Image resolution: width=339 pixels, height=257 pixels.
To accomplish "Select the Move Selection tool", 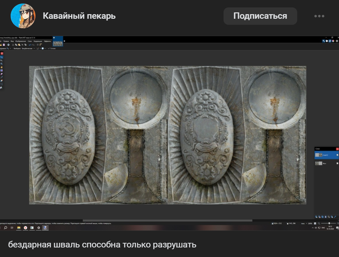I will click(1, 61).
